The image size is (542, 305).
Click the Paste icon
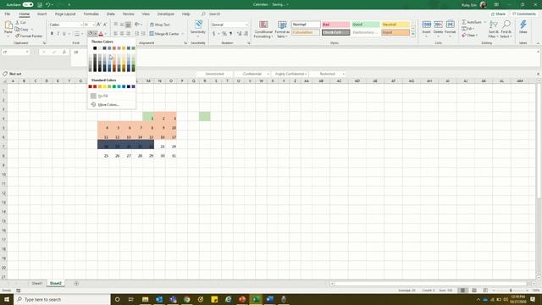click(x=8, y=25)
